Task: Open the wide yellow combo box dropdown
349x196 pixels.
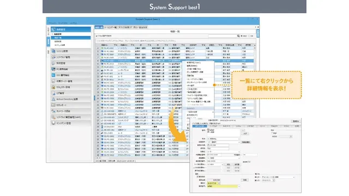Action: (x=239, y=186)
